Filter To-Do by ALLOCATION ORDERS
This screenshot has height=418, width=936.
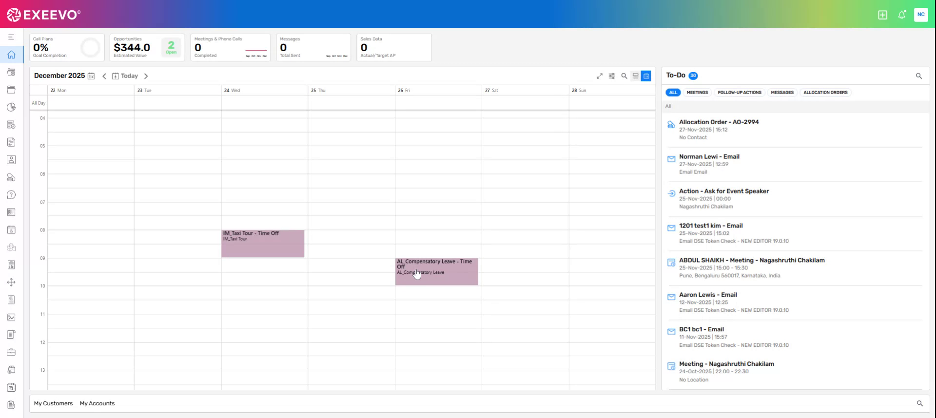click(x=825, y=93)
